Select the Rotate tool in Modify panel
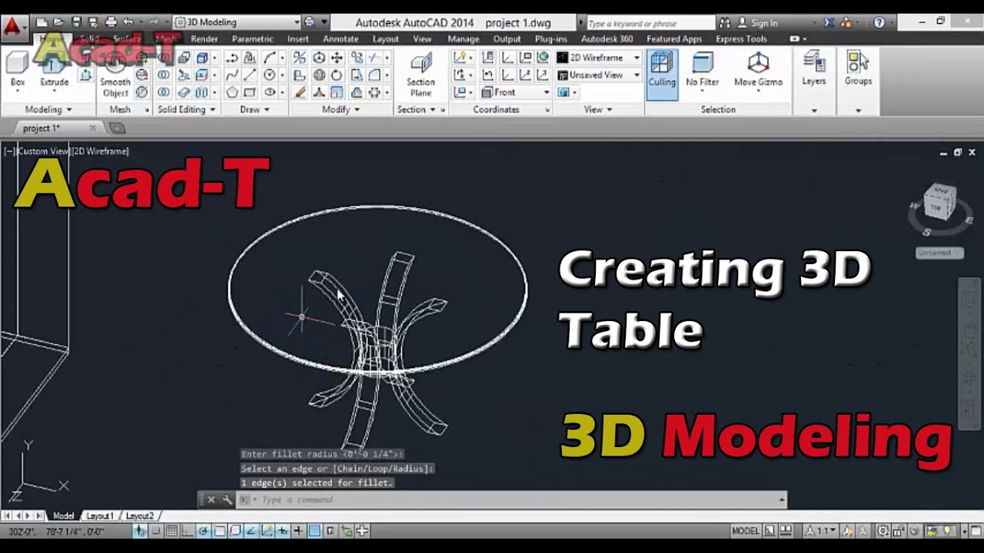 337,75
